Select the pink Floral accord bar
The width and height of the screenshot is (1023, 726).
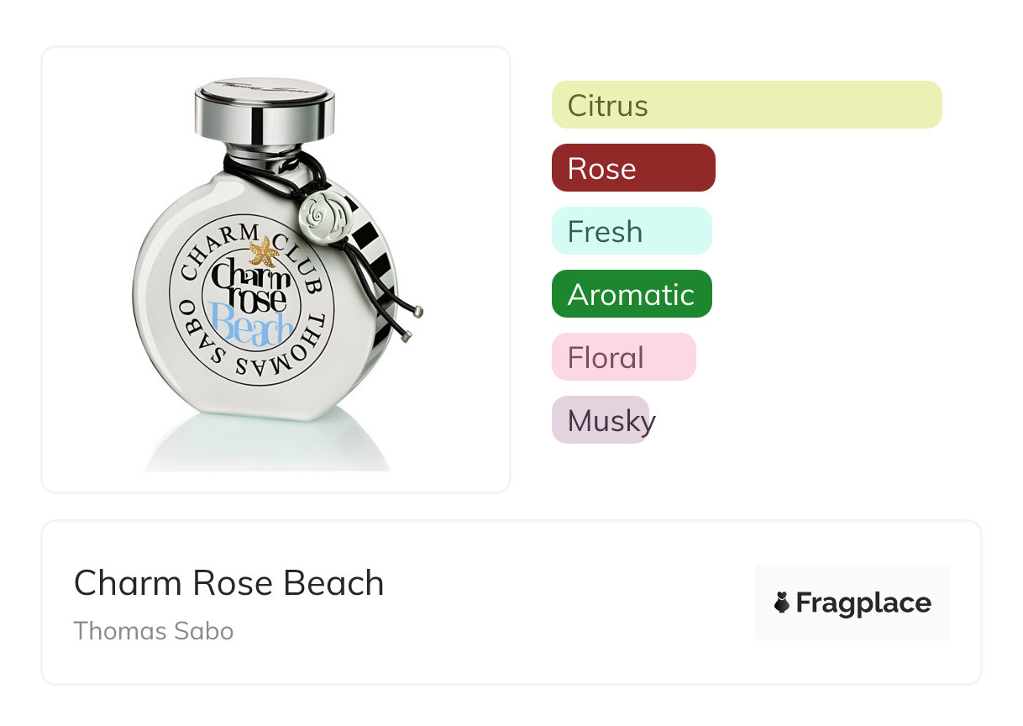click(623, 357)
